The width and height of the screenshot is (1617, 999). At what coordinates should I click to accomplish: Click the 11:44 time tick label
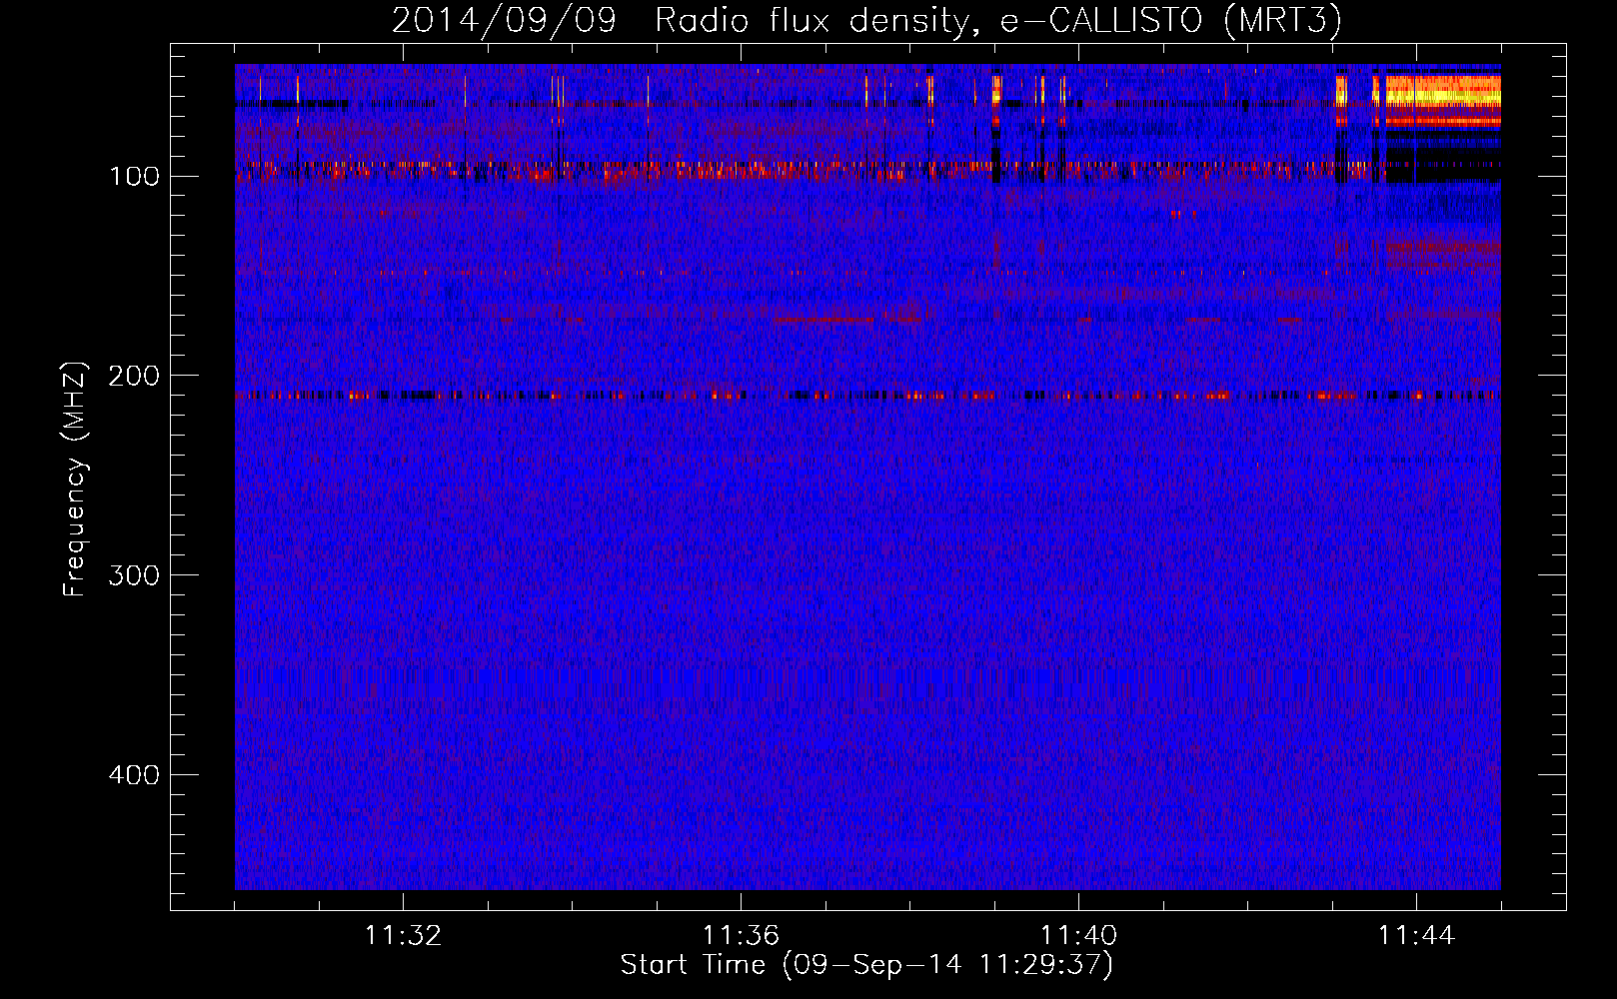(1416, 936)
